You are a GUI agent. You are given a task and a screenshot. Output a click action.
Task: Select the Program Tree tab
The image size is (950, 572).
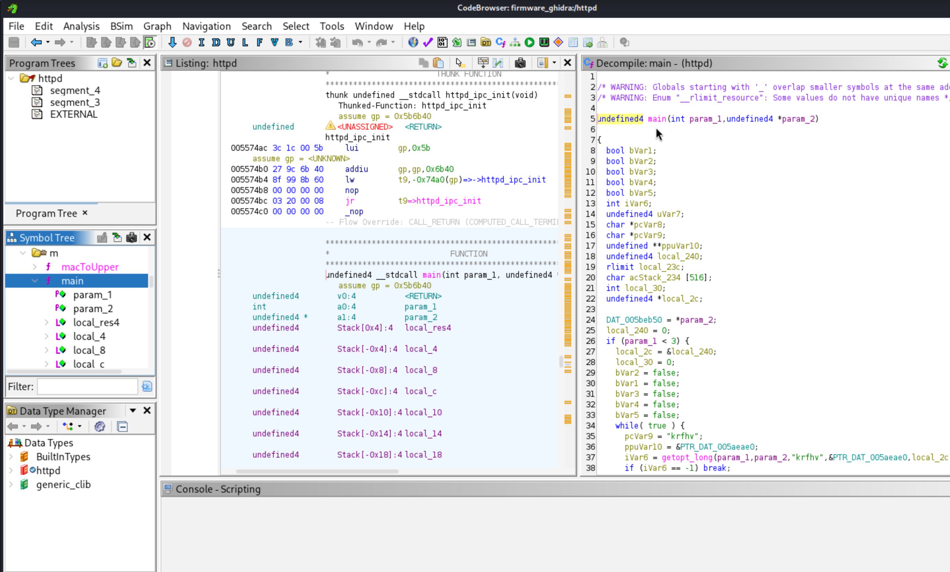46,213
